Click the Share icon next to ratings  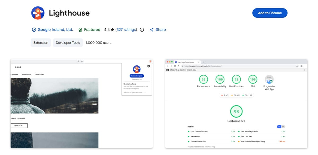pos(152,30)
